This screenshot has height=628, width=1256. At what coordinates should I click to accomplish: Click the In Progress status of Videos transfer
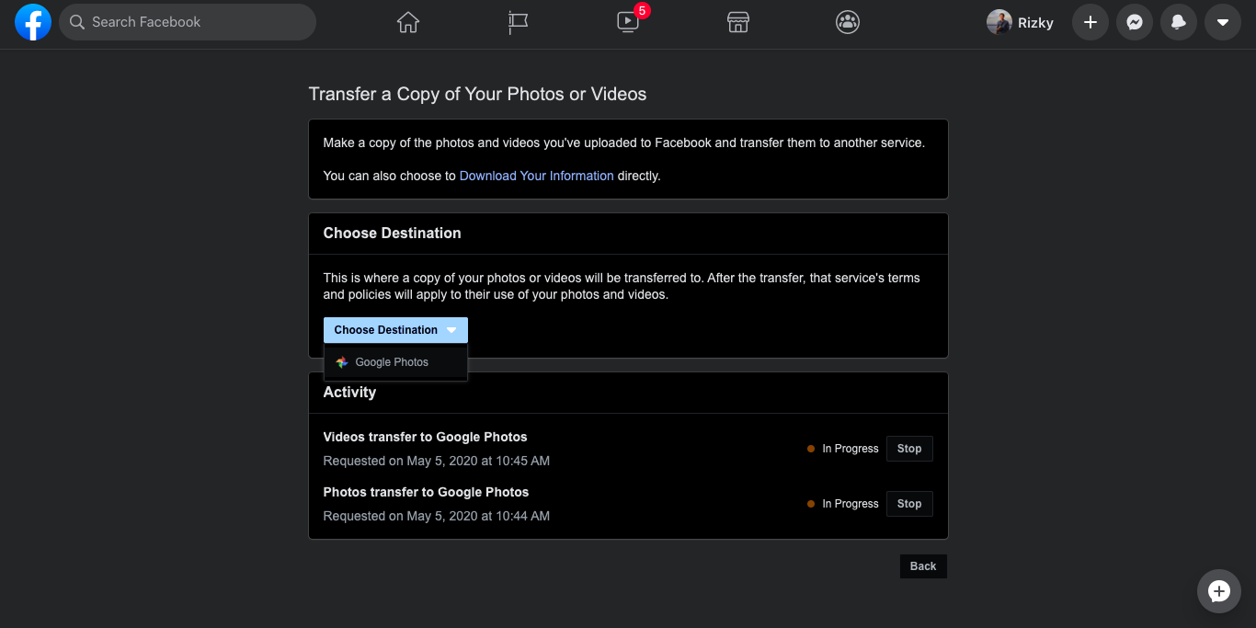pyautogui.click(x=843, y=449)
